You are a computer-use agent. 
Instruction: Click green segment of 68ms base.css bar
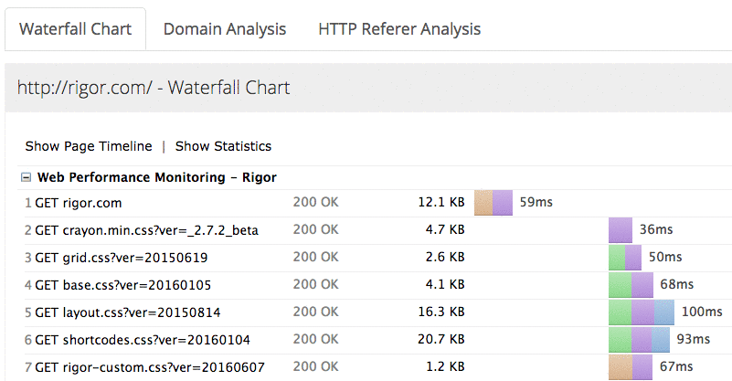tap(620, 285)
